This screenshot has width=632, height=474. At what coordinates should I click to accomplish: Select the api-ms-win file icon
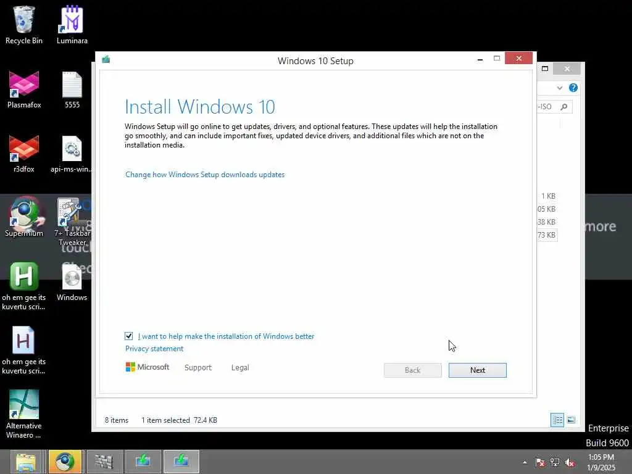pyautogui.click(x=72, y=154)
